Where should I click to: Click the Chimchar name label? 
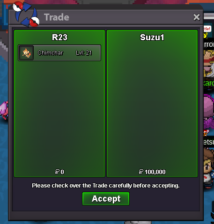[x=50, y=53]
